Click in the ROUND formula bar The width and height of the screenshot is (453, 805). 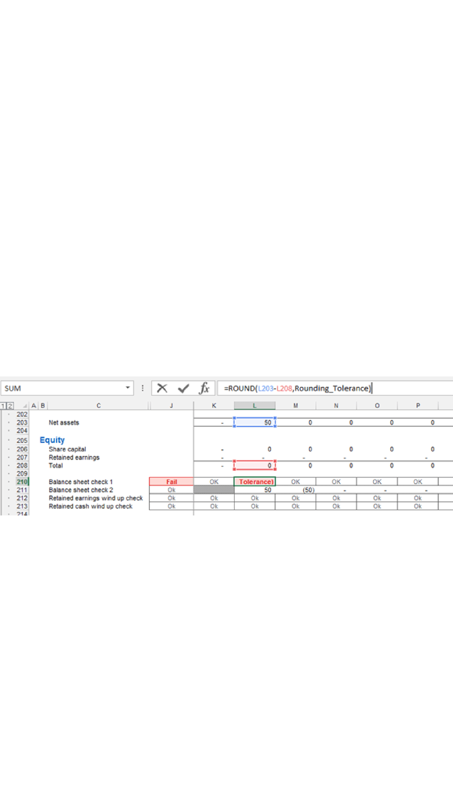click(406, 388)
